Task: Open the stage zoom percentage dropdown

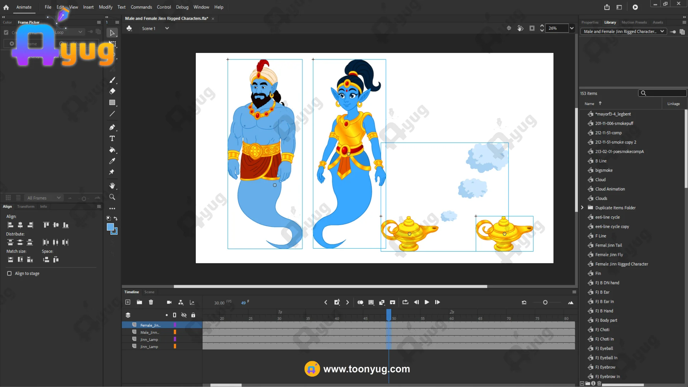Action: (x=572, y=28)
